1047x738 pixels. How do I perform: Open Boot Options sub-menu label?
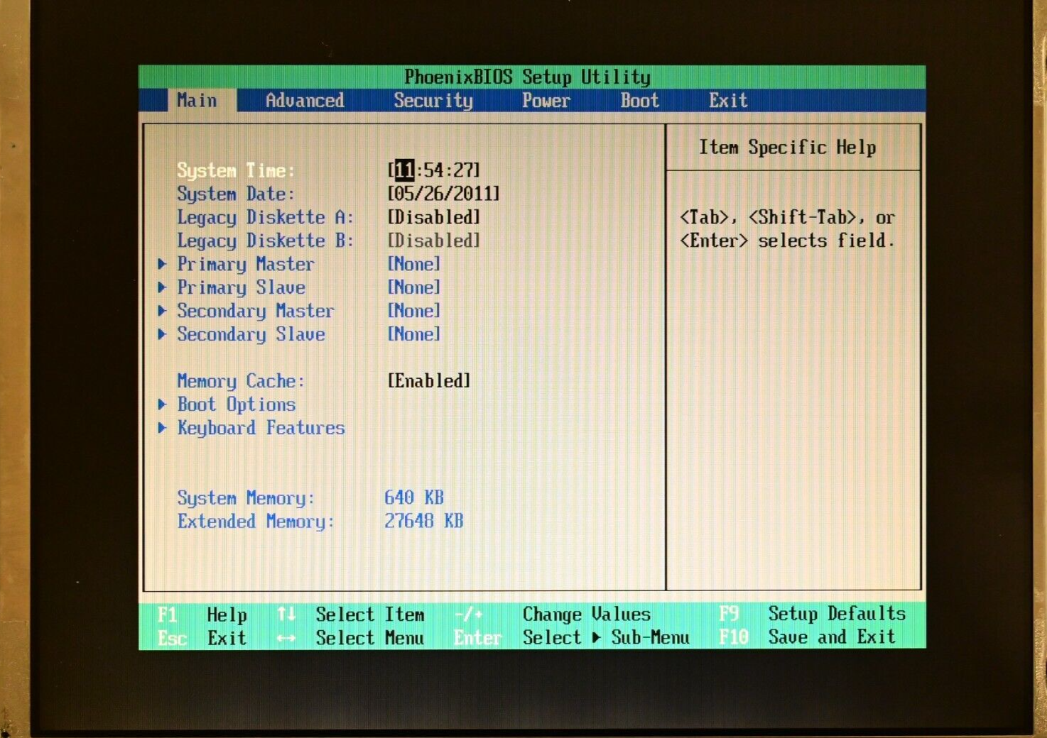(x=237, y=404)
